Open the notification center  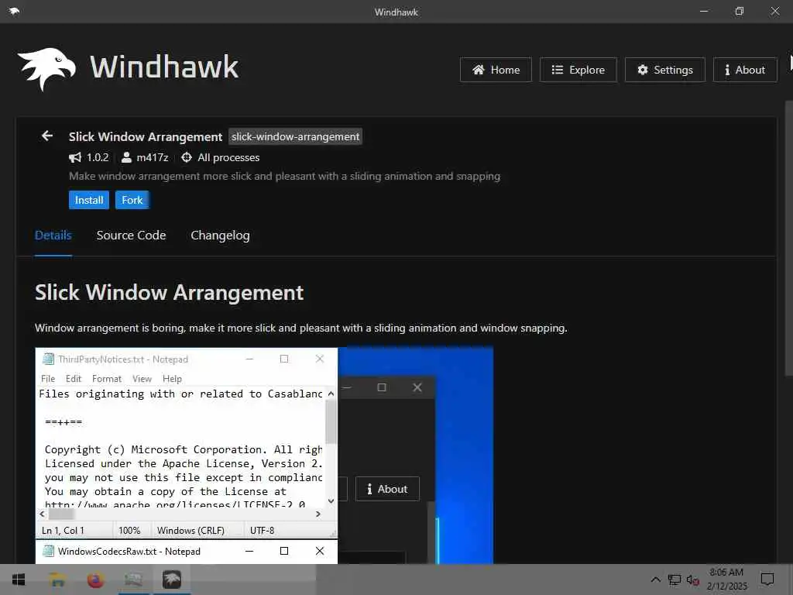click(767, 580)
